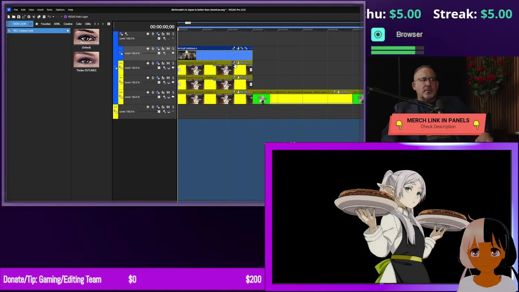Click the Render As export icon
Image resolution: width=519 pixels, height=292 pixels.
point(24,17)
